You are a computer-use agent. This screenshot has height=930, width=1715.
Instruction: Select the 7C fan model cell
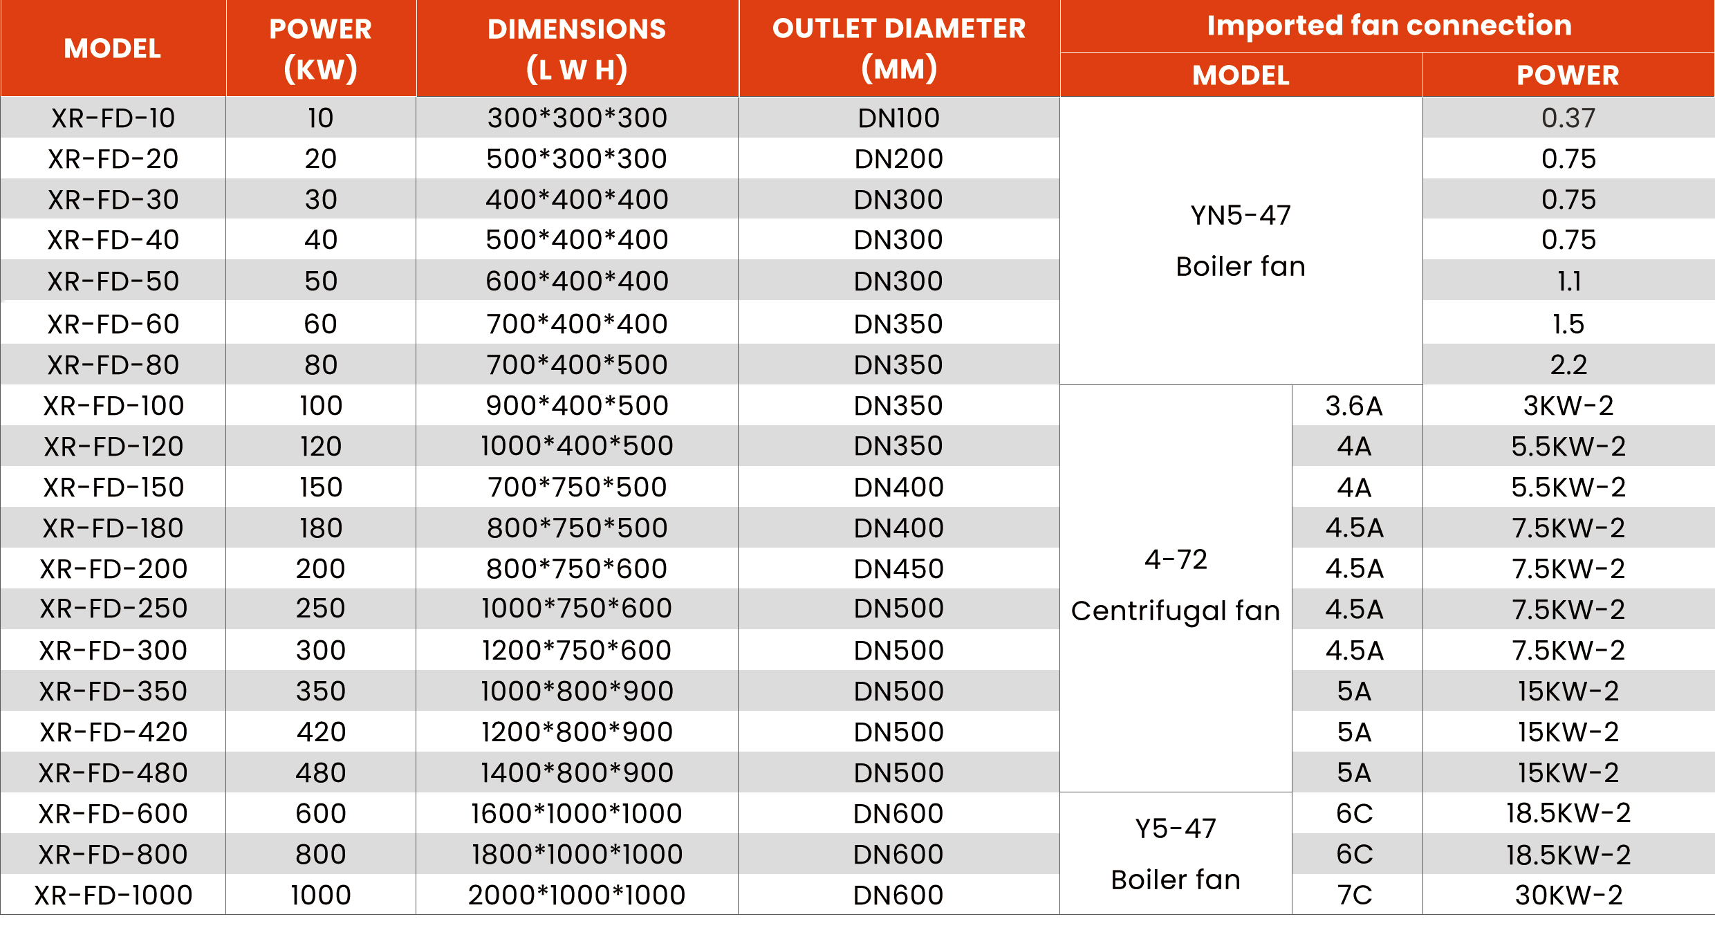pyautogui.click(x=1354, y=895)
